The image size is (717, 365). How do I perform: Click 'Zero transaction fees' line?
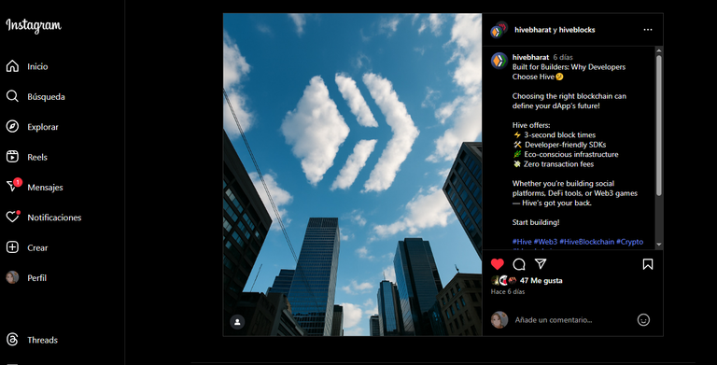click(x=554, y=163)
